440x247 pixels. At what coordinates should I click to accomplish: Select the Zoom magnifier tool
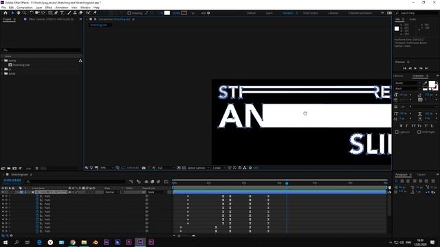pyautogui.click(x=25, y=13)
